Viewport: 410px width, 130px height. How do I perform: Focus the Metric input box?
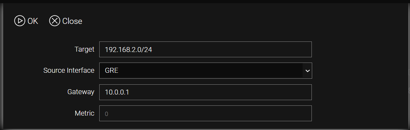(206, 113)
